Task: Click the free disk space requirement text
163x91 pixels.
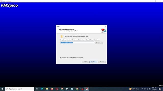Action: 71,57
